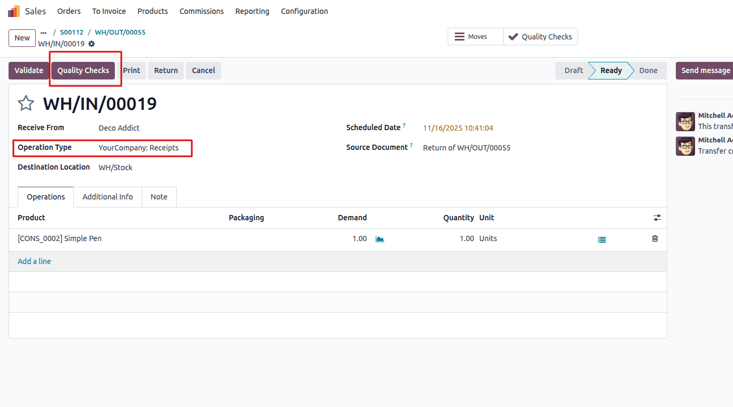Screen dimensions: 733x407
Task: Open the Quality Checks smart button
Action: tap(540, 36)
